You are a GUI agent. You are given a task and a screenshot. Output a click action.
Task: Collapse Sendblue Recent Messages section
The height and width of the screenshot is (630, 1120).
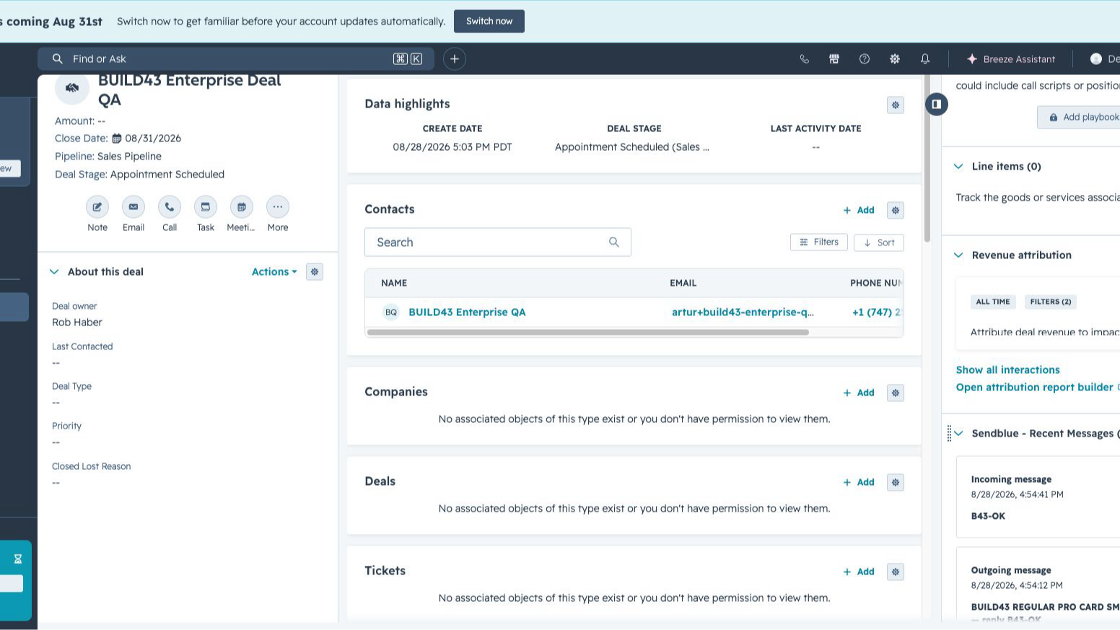[x=958, y=434]
